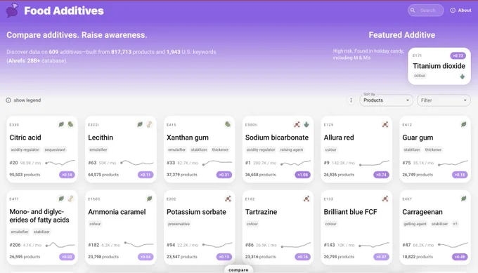Click the molecule icon on Allura red card
Viewport: 478px width, 273px height.
[x=385, y=124]
